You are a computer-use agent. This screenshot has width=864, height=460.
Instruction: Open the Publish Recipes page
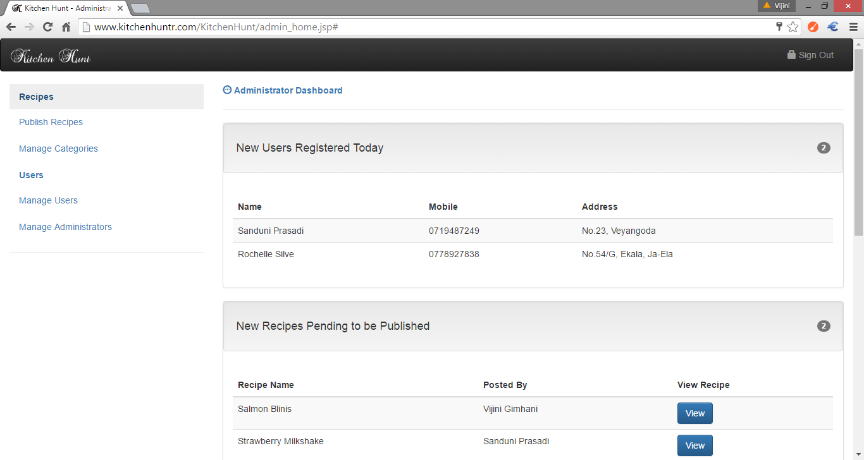[51, 122]
